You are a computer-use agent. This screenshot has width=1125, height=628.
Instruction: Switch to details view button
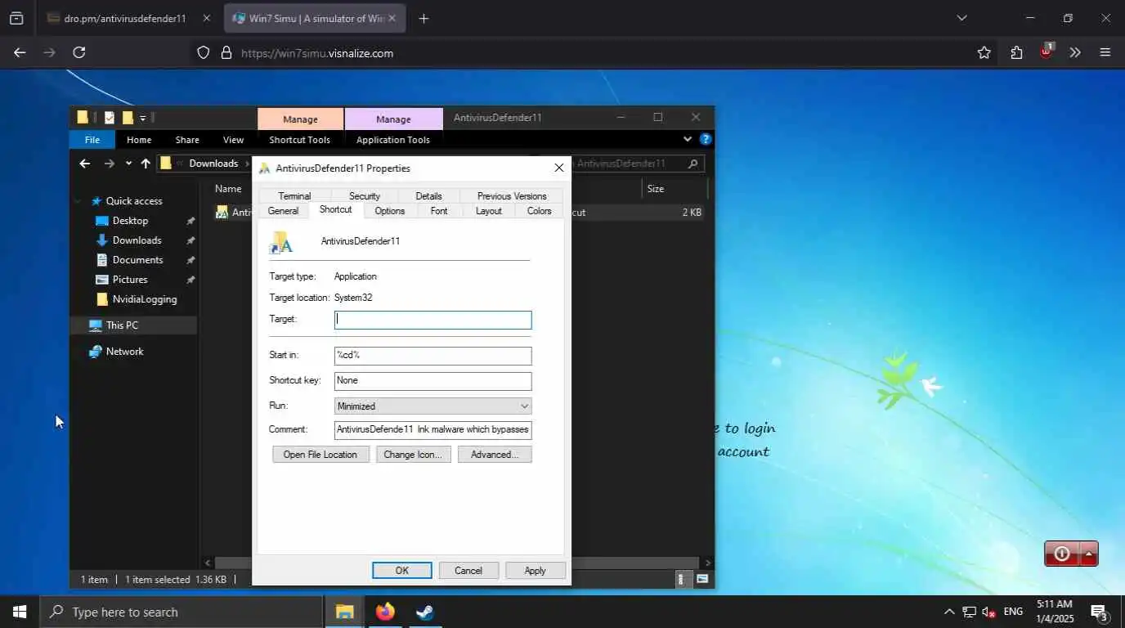(x=681, y=579)
